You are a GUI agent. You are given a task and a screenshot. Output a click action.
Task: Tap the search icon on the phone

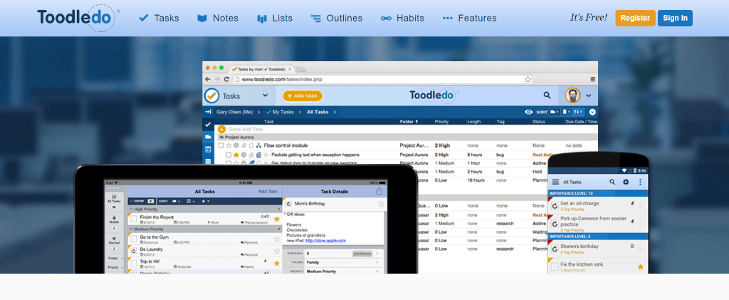613,182
